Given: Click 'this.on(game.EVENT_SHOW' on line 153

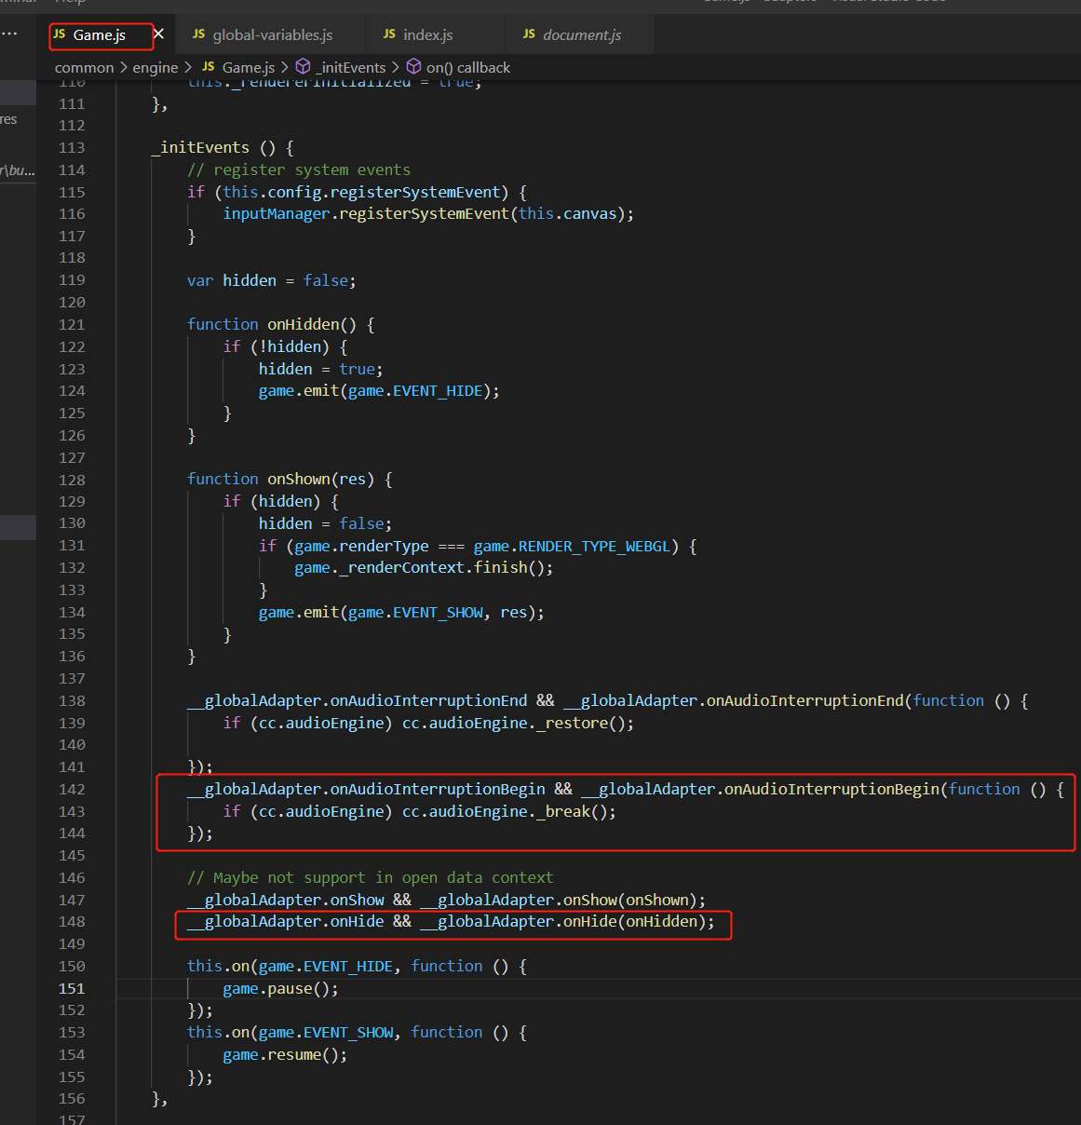Looking at the screenshot, I should 291,1033.
